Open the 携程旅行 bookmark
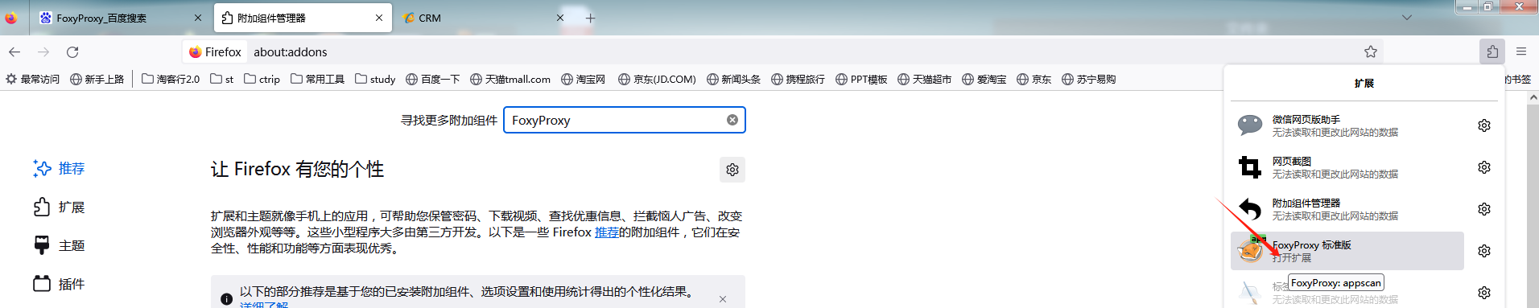Viewport: 1539px width, 308px height. (x=798, y=79)
